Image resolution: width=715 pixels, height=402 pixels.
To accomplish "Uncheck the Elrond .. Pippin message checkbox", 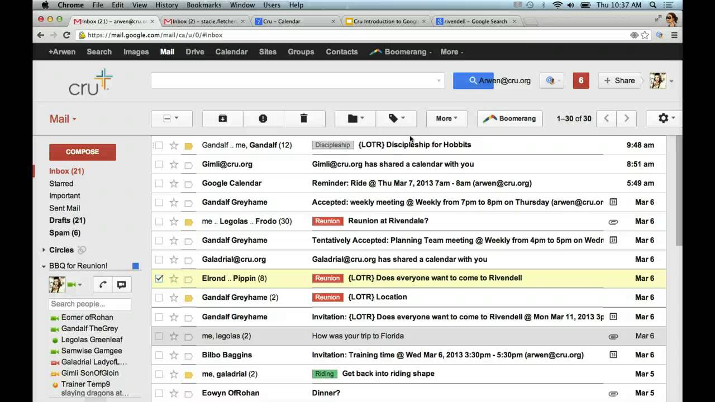I will 159,278.
